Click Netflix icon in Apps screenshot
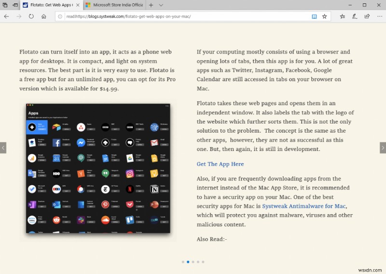The image size is (386, 274). point(130,189)
